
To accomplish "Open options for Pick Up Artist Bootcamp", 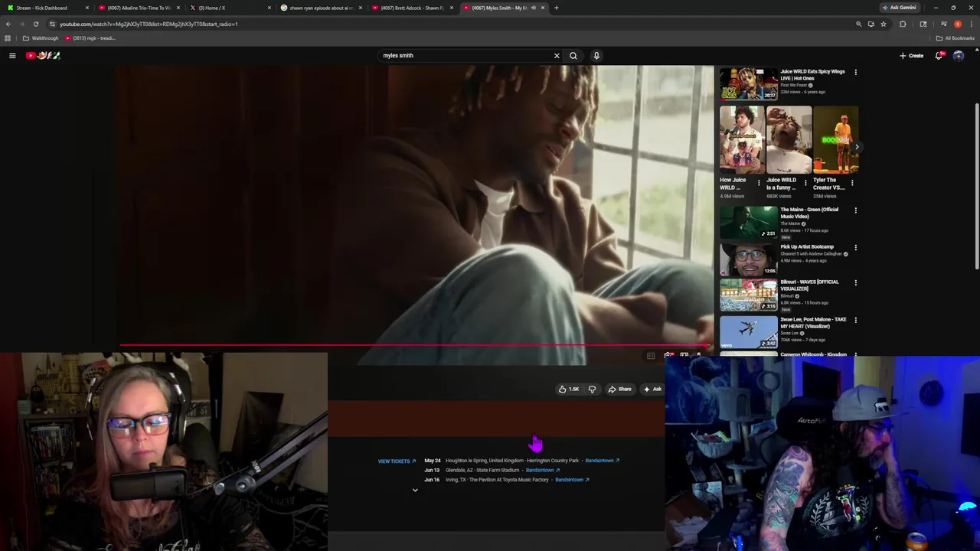I will [856, 247].
